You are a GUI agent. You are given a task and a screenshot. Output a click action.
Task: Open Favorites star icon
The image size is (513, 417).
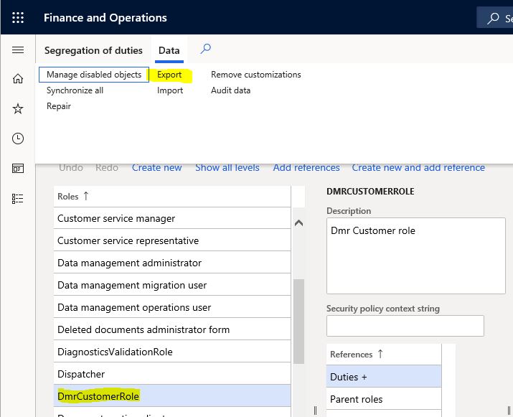pyautogui.click(x=18, y=108)
